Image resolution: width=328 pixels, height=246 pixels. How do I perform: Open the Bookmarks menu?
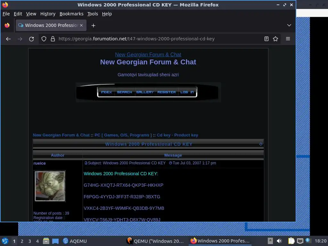tap(71, 14)
